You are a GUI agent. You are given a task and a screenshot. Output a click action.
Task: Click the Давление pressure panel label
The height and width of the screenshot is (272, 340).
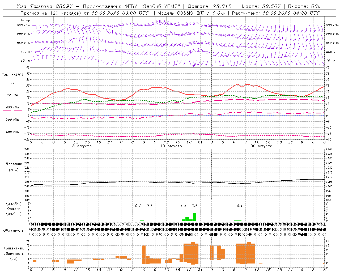tap(14, 164)
